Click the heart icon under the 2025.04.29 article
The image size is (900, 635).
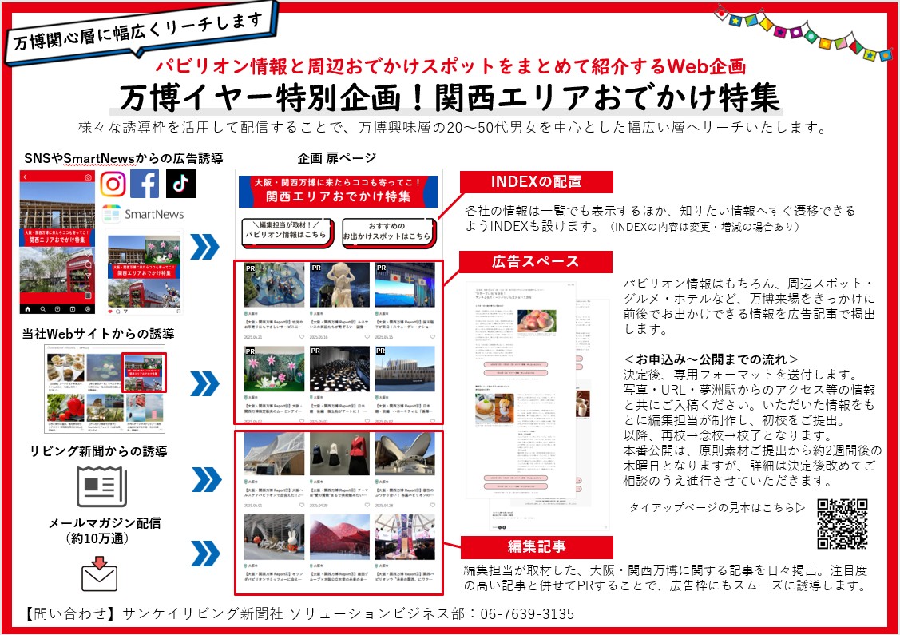click(x=367, y=506)
